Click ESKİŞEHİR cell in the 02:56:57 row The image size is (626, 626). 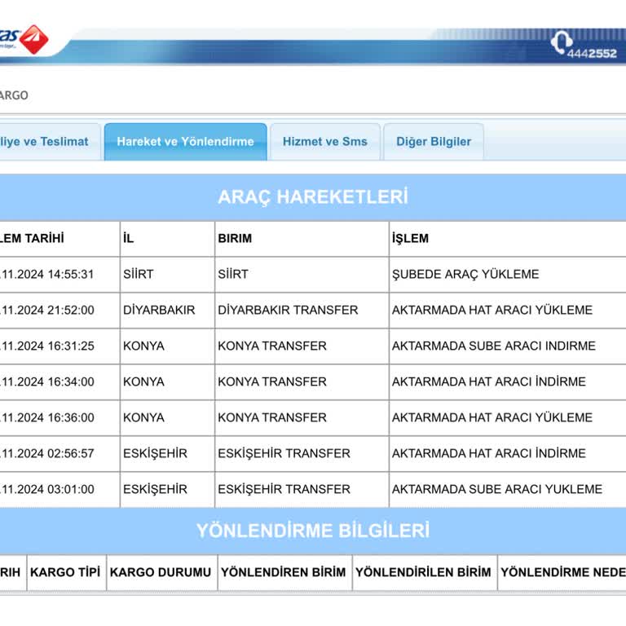point(167,454)
